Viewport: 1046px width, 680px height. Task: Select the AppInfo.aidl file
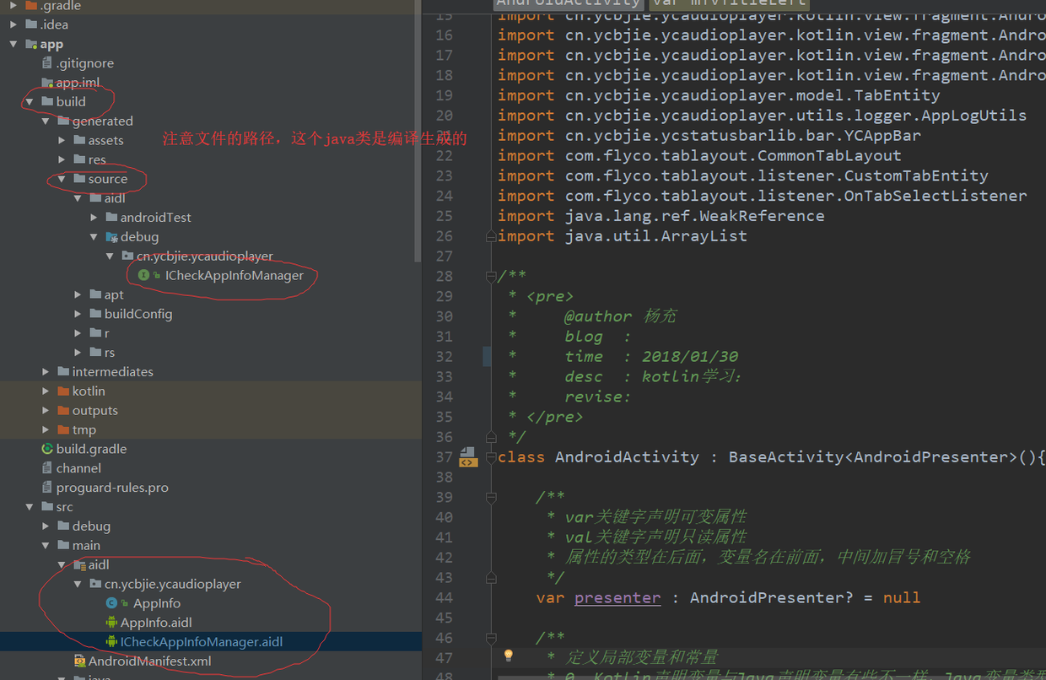[156, 623]
